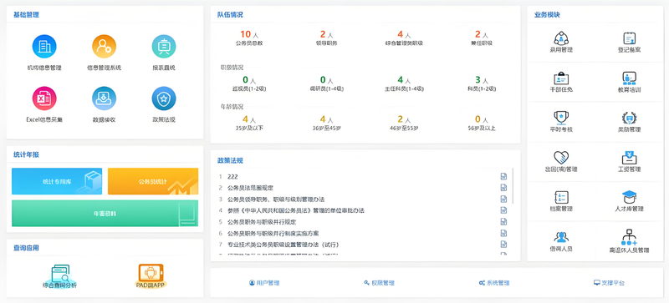This screenshot has width=669, height=303.
Task: Open 离退休人员管理 org chart icon
Action: pos(630,236)
